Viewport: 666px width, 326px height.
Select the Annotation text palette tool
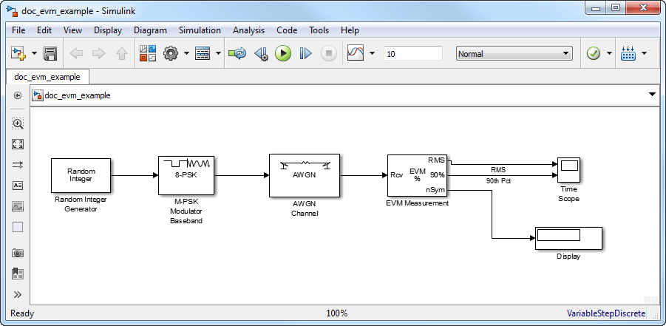tap(18, 186)
